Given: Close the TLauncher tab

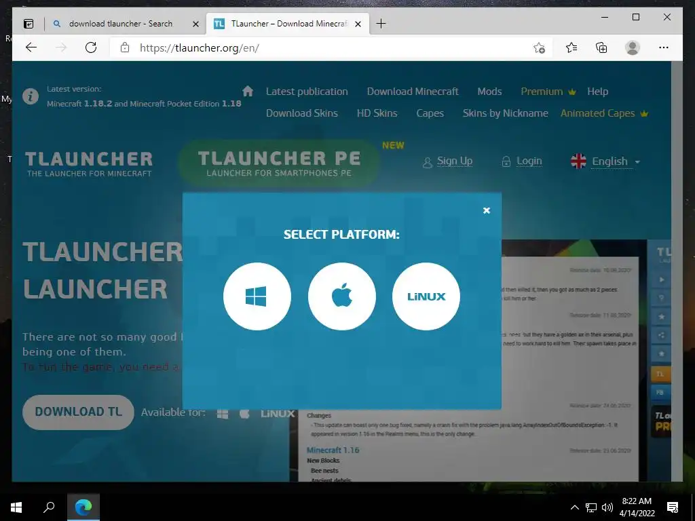Looking at the screenshot, I should point(358,24).
